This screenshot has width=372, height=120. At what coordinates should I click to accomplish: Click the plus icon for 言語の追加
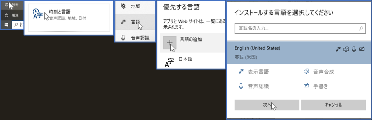(x=170, y=43)
